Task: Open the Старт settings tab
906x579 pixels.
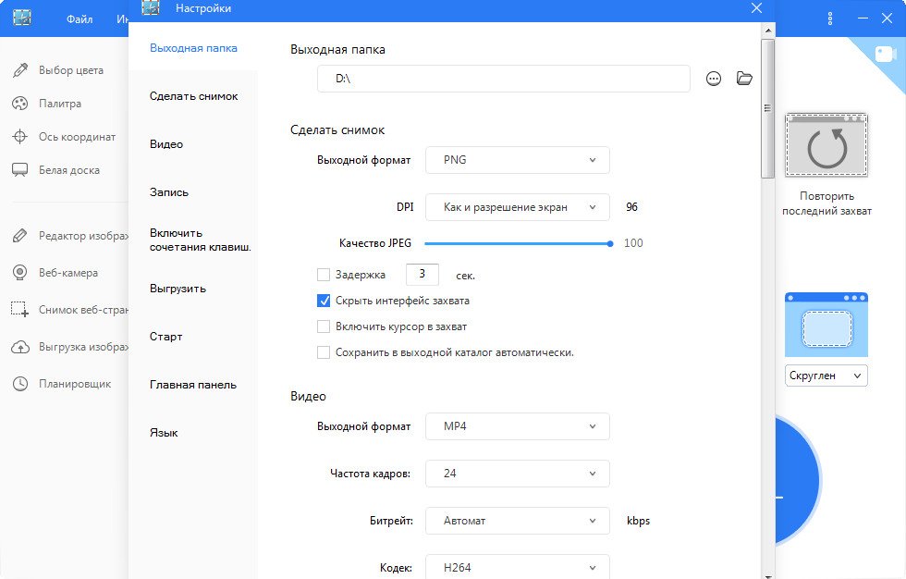Action: [x=166, y=337]
